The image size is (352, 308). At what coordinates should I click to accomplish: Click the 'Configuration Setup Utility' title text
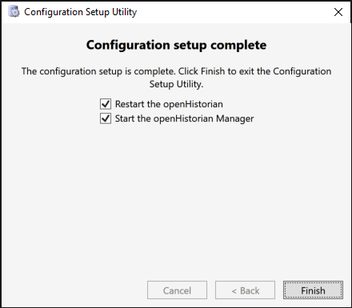80,12
